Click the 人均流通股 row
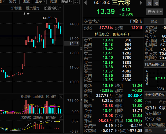Screen dimensions: 166x134 155,125
